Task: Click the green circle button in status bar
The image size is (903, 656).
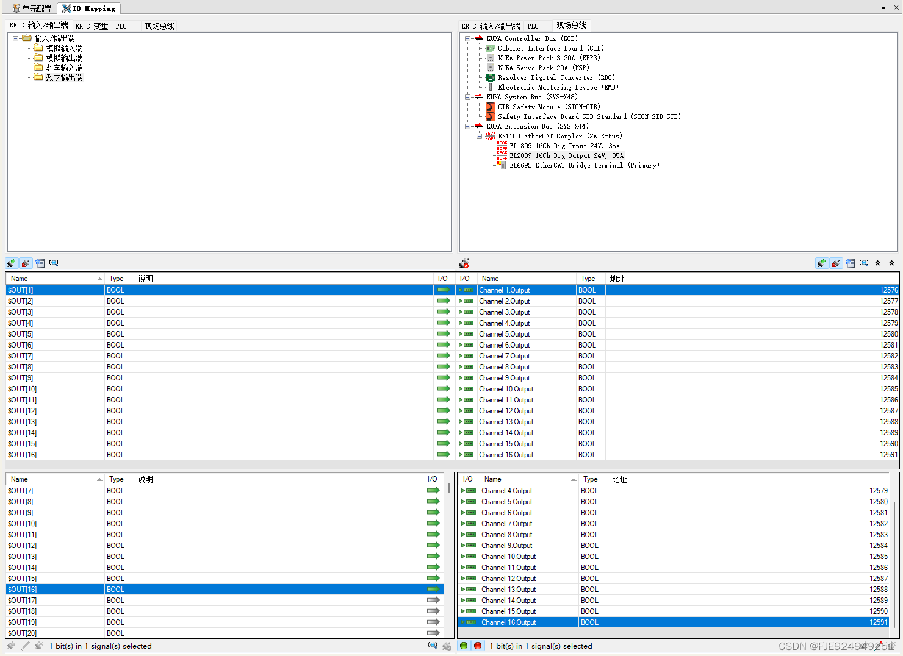Action: click(464, 646)
